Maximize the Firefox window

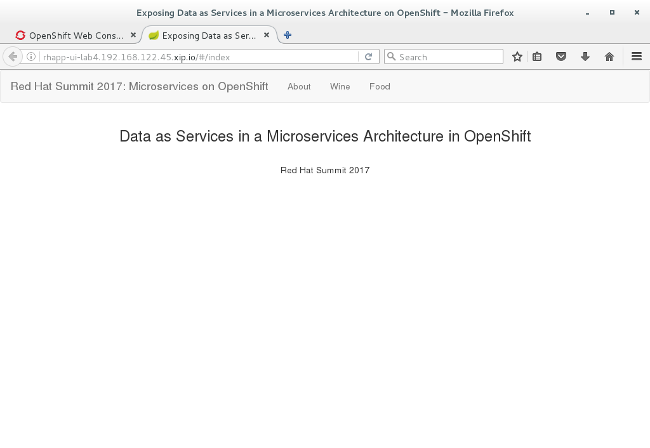(612, 13)
